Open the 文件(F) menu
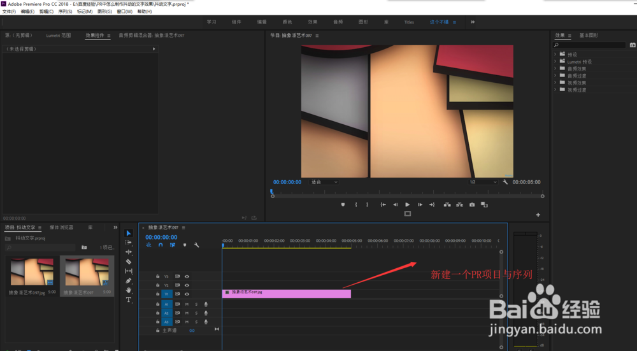 click(9, 11)
